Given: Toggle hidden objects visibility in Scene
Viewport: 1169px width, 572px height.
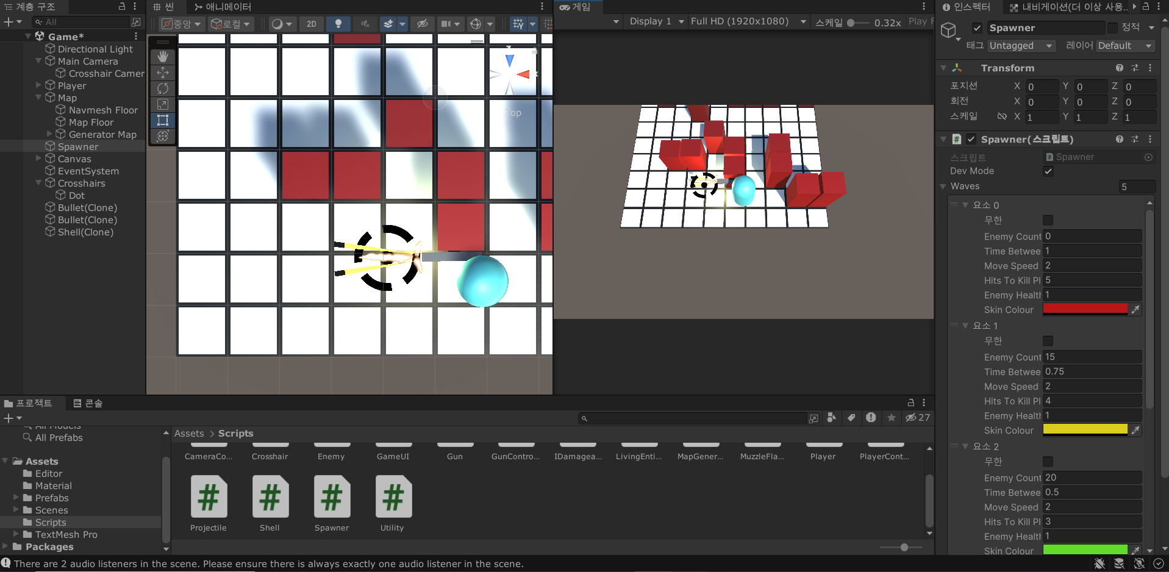Looking at the screenshot, I should coord(422,24).
